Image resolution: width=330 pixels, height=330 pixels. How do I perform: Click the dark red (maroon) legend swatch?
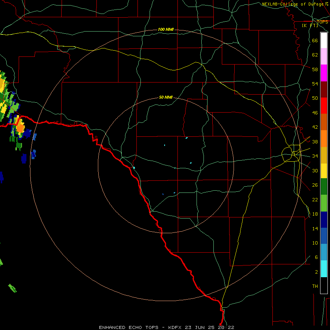(324, 89)
